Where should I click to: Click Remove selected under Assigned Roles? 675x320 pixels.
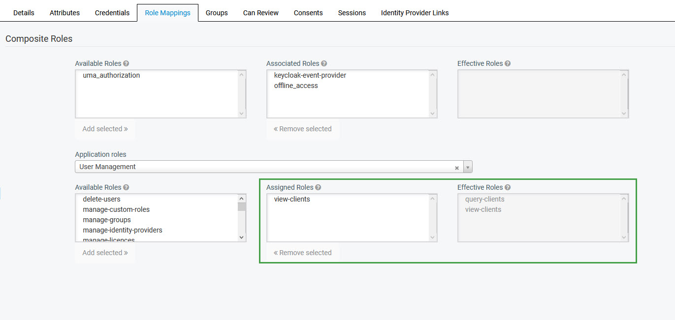pos(303,253)
